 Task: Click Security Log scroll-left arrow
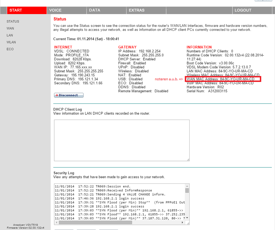click(56, 223)
